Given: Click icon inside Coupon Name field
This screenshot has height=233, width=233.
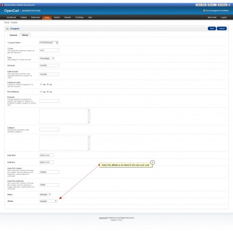Looking at the screenshot, I should click(57, 42).
